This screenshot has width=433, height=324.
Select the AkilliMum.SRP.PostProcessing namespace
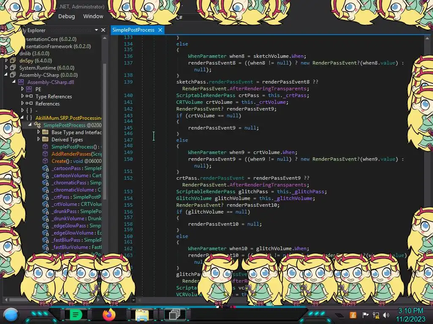coord(69,118)
